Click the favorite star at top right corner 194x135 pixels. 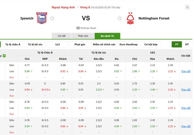pos(187,7)
